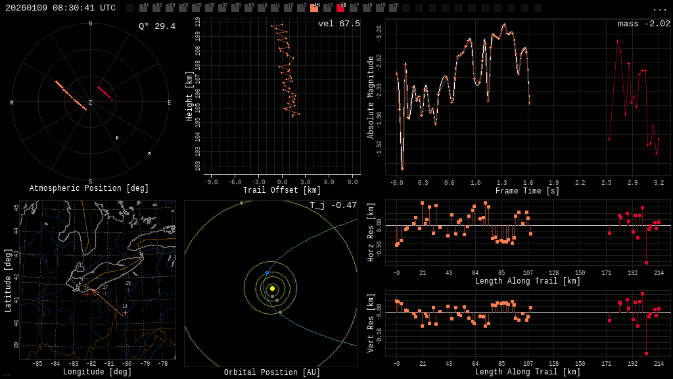The image size is (673, 379).
Task: Click the Q* 29.4 convergence angle label
Action: click(156, 26)
